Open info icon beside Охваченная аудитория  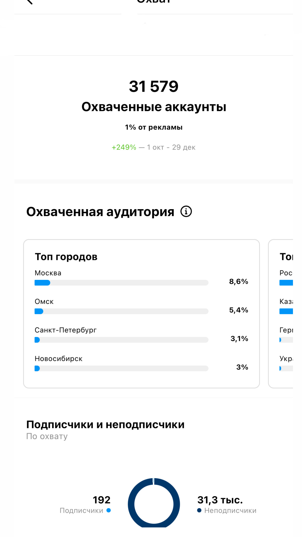[x=186, y=211]
